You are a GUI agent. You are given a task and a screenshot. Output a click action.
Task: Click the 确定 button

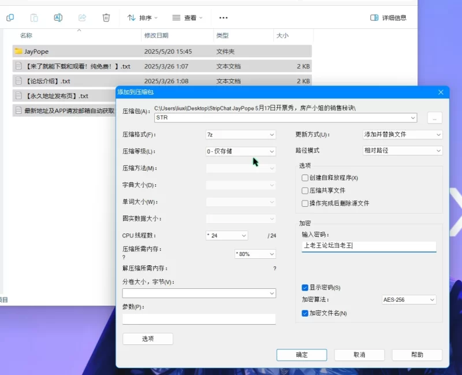tap(301, 355)
